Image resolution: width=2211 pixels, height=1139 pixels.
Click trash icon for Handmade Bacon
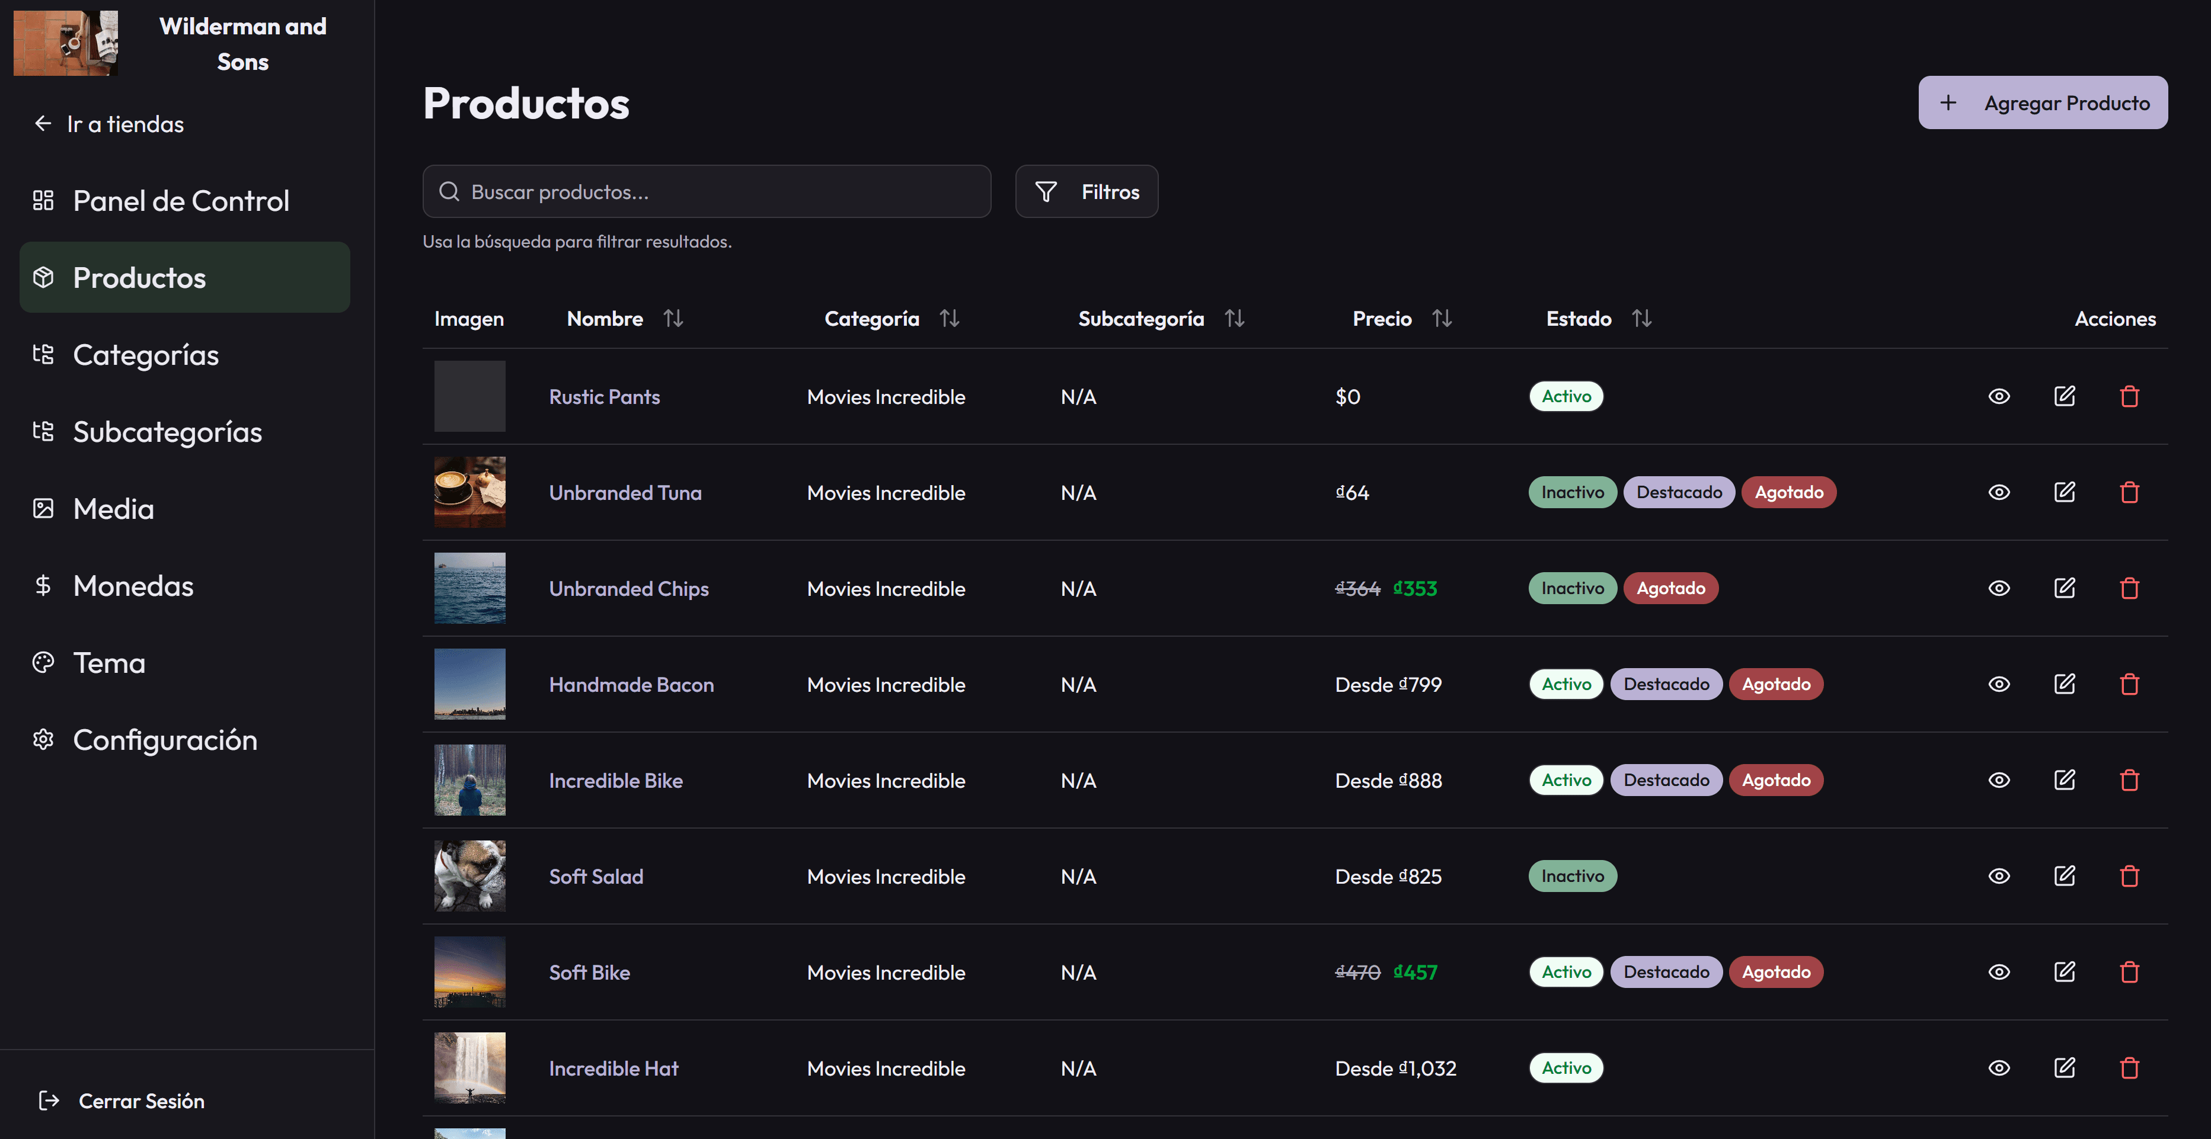pyautogui.click(x=2129, y=685)
